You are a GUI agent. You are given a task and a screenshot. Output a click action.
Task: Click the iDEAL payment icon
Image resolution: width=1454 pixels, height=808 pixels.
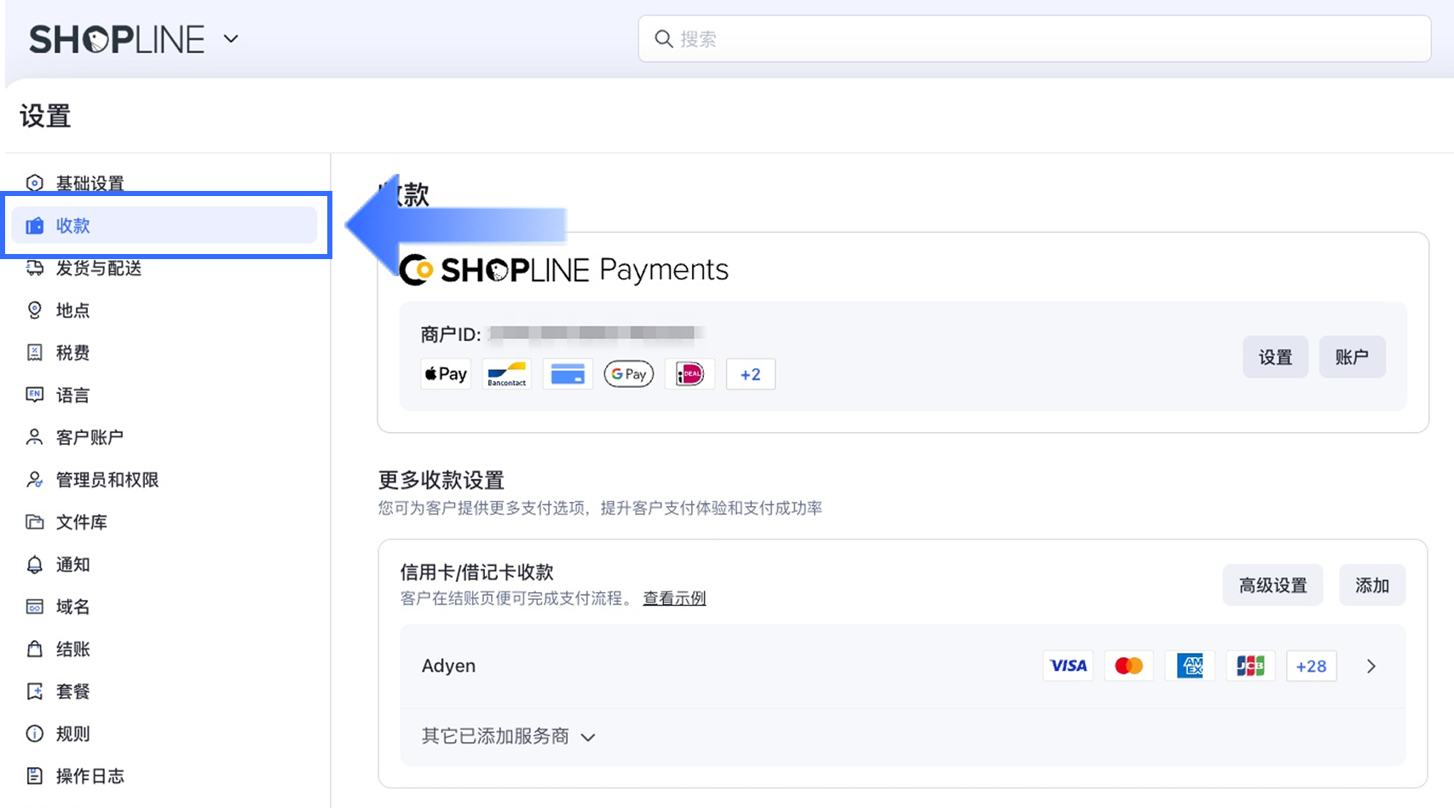pyautogui.click(x=689, y=374)
